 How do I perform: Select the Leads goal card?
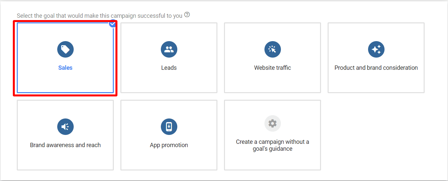169,58
